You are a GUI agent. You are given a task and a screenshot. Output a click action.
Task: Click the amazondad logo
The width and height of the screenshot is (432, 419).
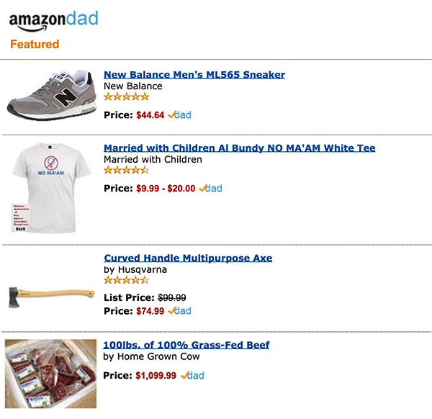tap(53, 20)
